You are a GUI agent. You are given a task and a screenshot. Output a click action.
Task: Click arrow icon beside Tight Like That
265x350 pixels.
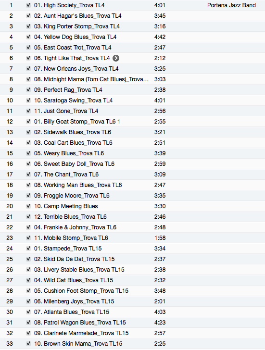tap(115, 58)
